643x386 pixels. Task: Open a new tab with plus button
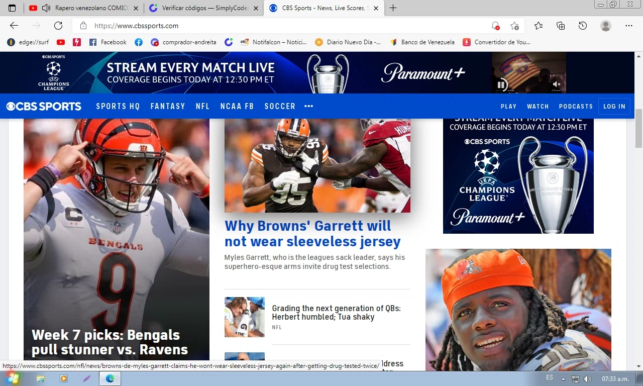click(393, 8)
